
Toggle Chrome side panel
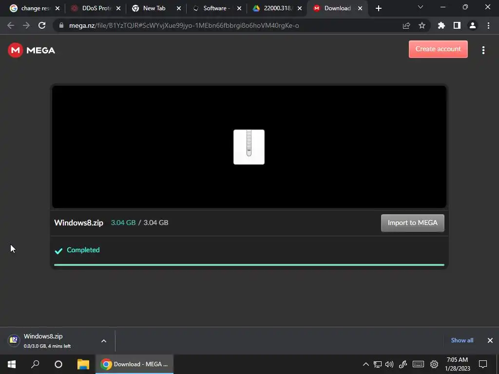point(457,25)
